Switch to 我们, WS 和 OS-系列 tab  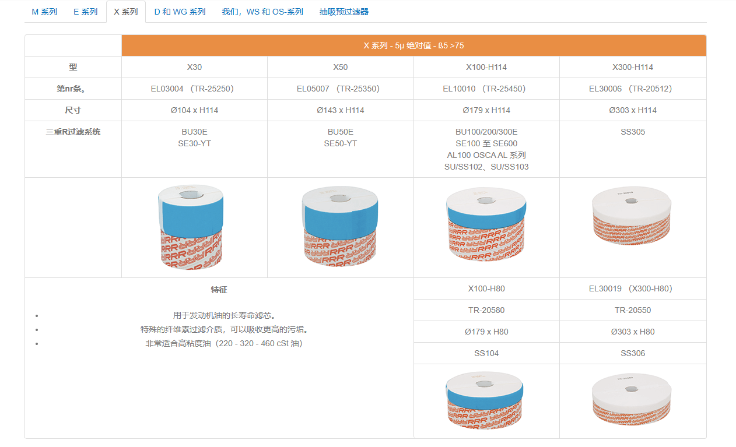[262, 12]
